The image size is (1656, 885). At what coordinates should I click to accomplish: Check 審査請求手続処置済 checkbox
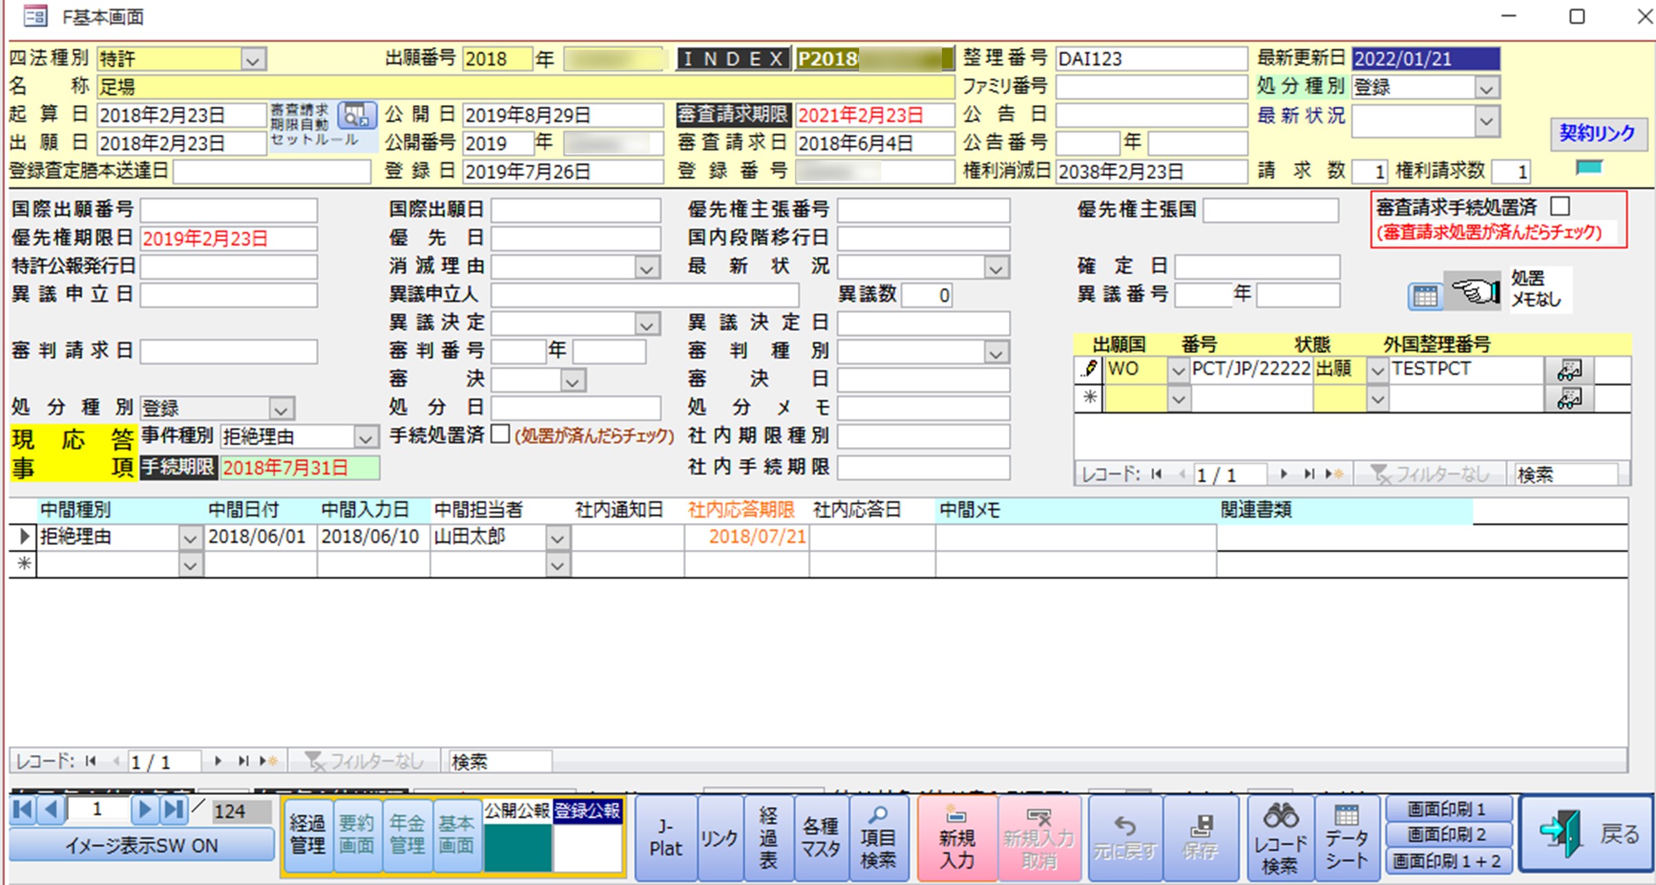(1560, 206)
